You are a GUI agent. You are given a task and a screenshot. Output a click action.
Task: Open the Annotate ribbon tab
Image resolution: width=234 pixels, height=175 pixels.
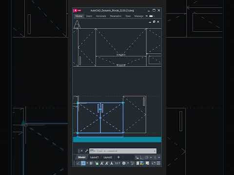pyautogui.click(x=101, y=16)
